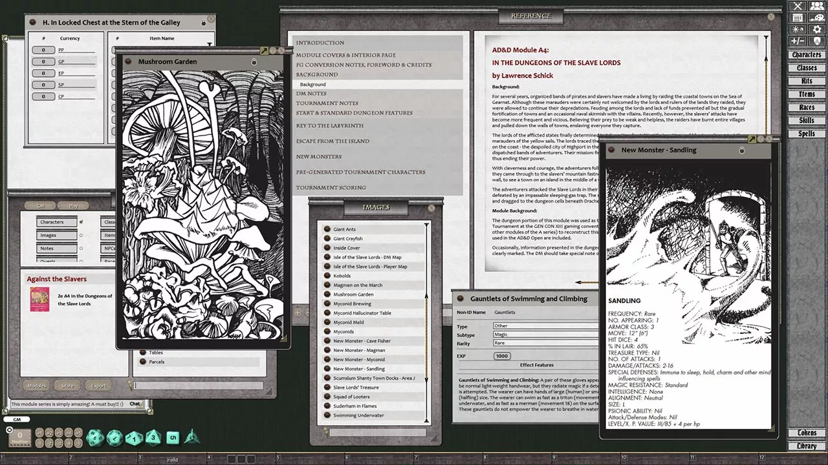Screen dimensions: 828x465
Task: Click lock icon on Mushroom Garden window
Action: [x=254, y=62]
